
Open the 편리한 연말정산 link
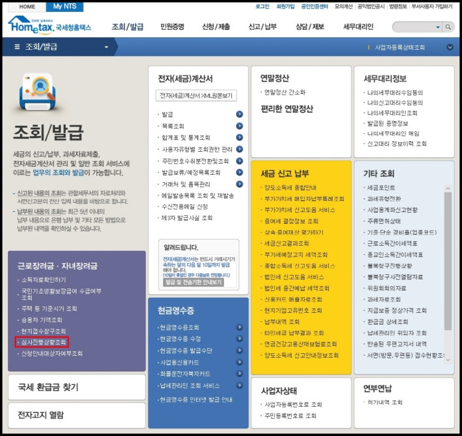point(287,109)
